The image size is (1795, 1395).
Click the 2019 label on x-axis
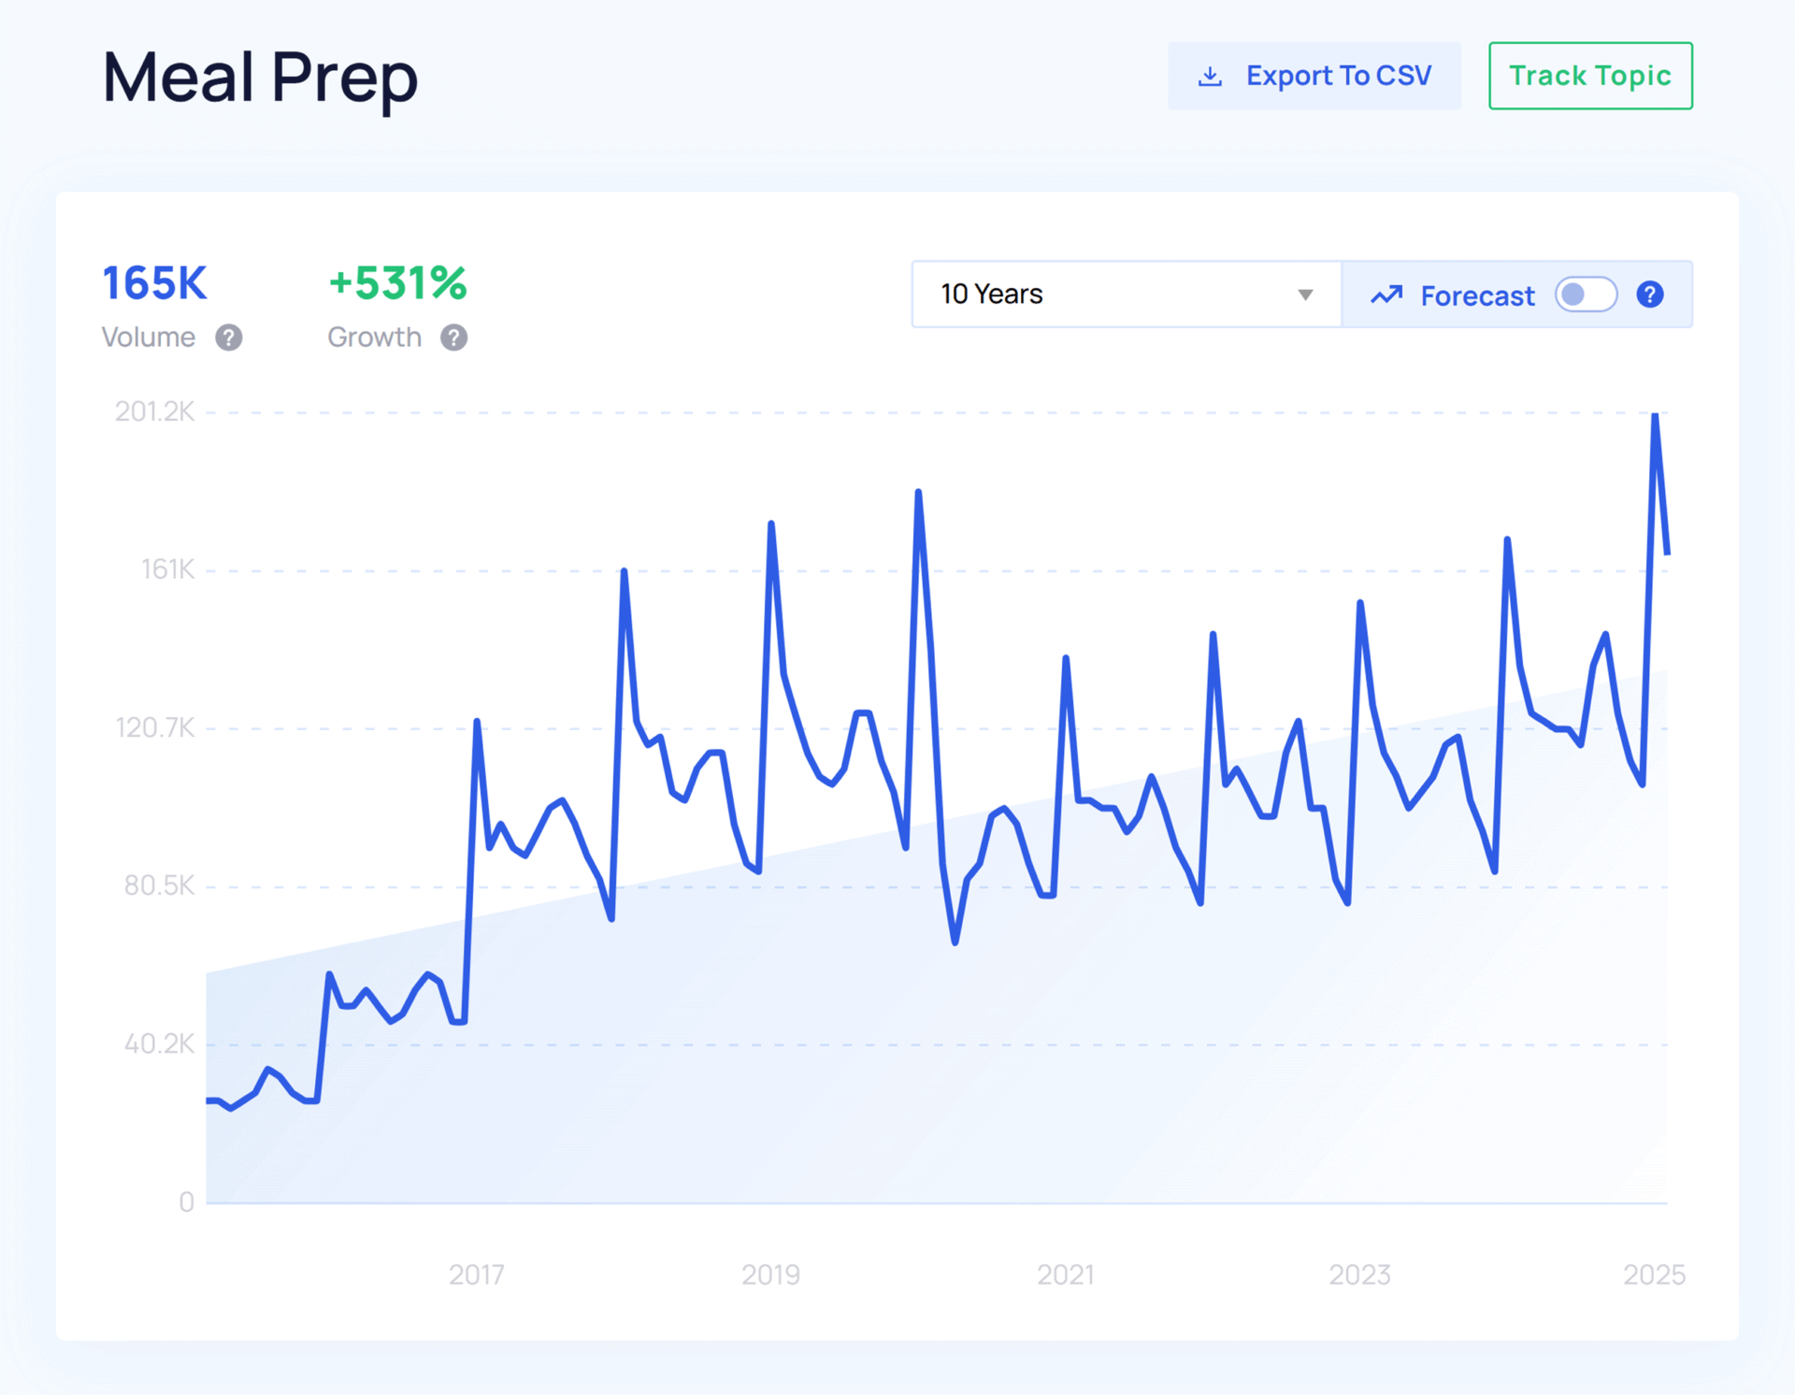click(x=770, y=1274)
